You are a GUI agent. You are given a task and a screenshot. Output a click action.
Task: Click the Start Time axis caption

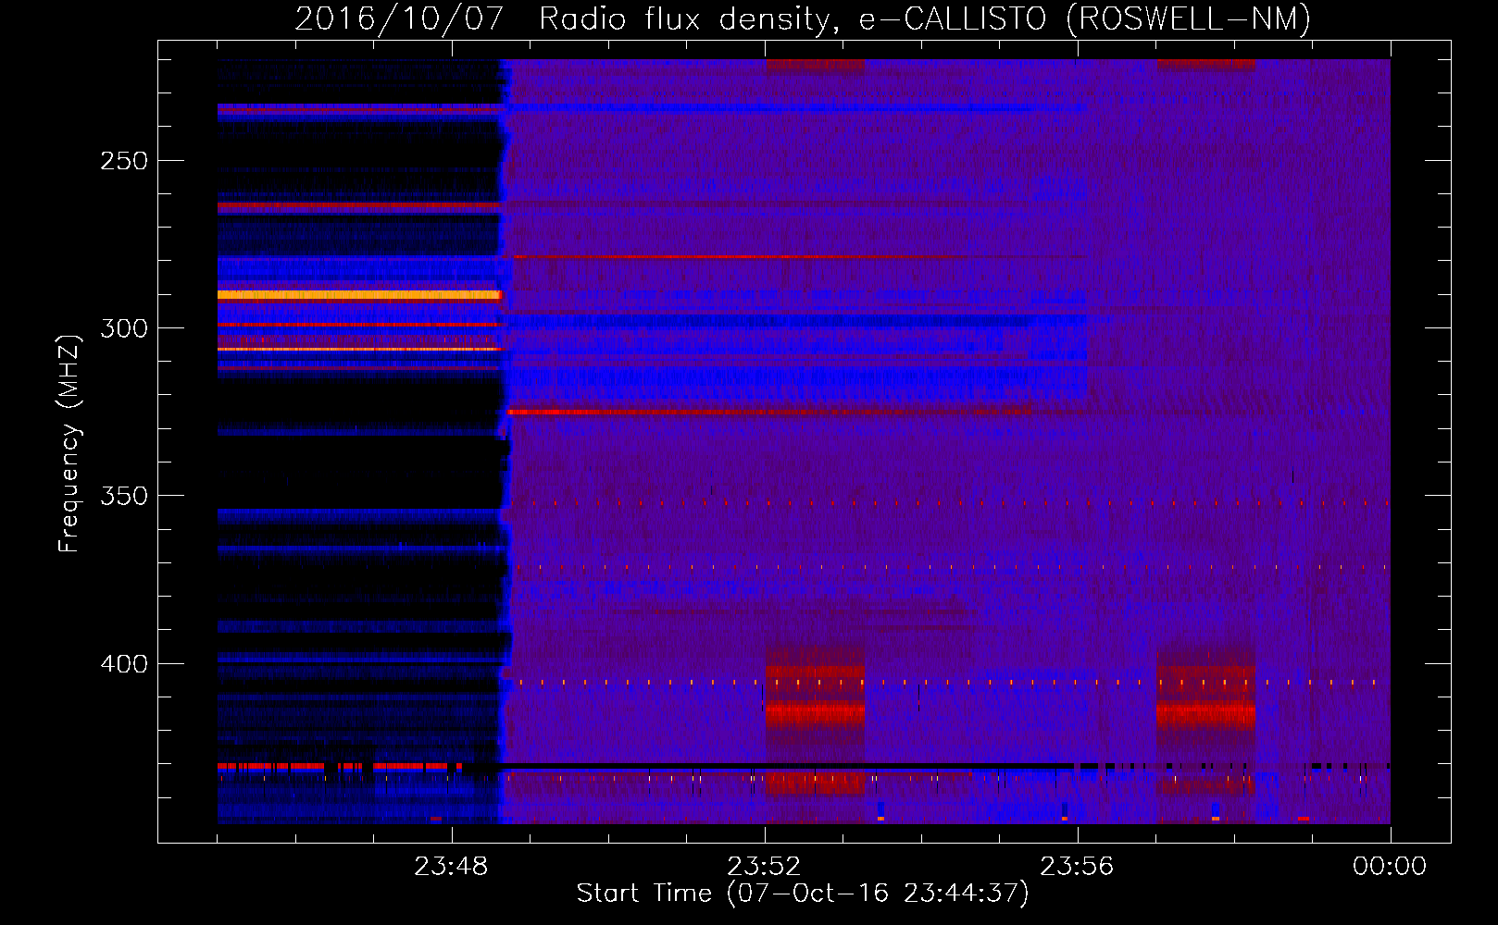[x=803, y=894]
